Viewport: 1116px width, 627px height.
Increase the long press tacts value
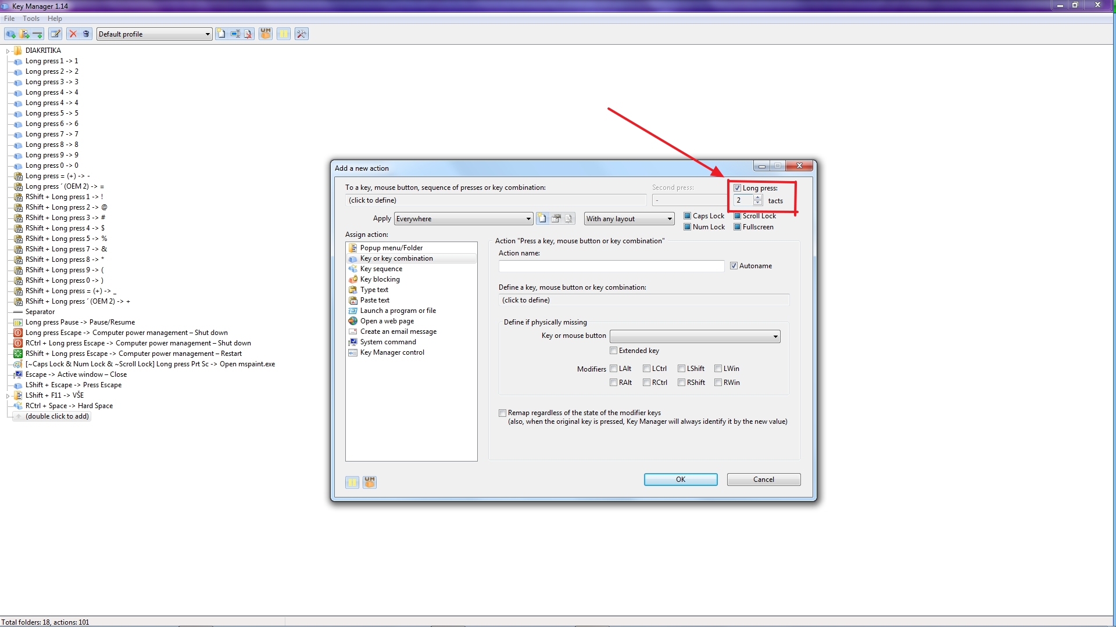(758, 197)
